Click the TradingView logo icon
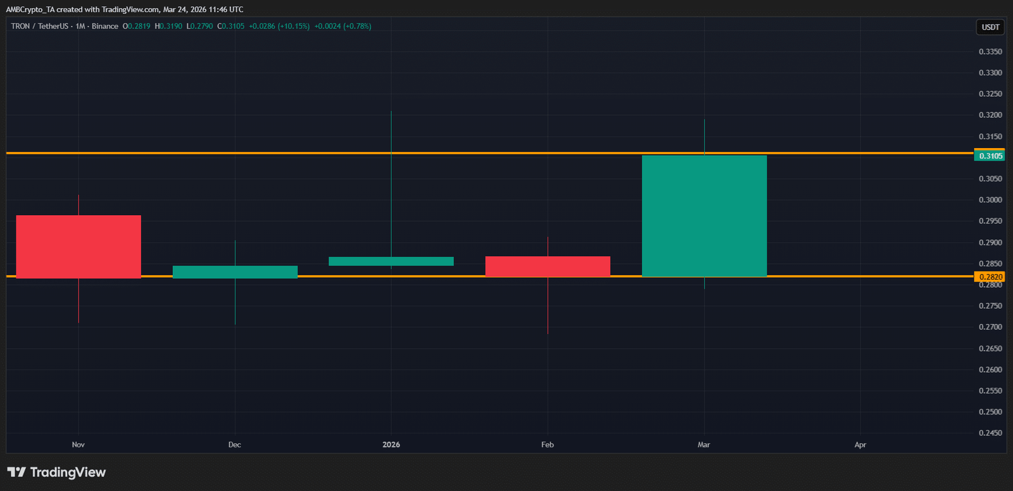Image resolution: width=1013 pixels, height=491 pixels. [16, 472]
